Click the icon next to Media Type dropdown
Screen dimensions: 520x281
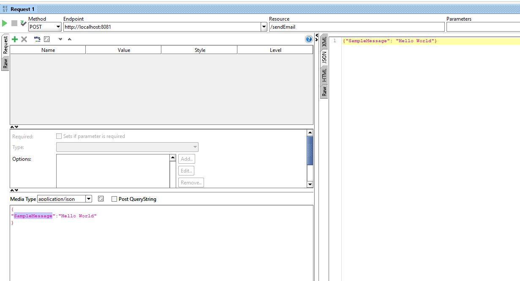click(101, 199)
